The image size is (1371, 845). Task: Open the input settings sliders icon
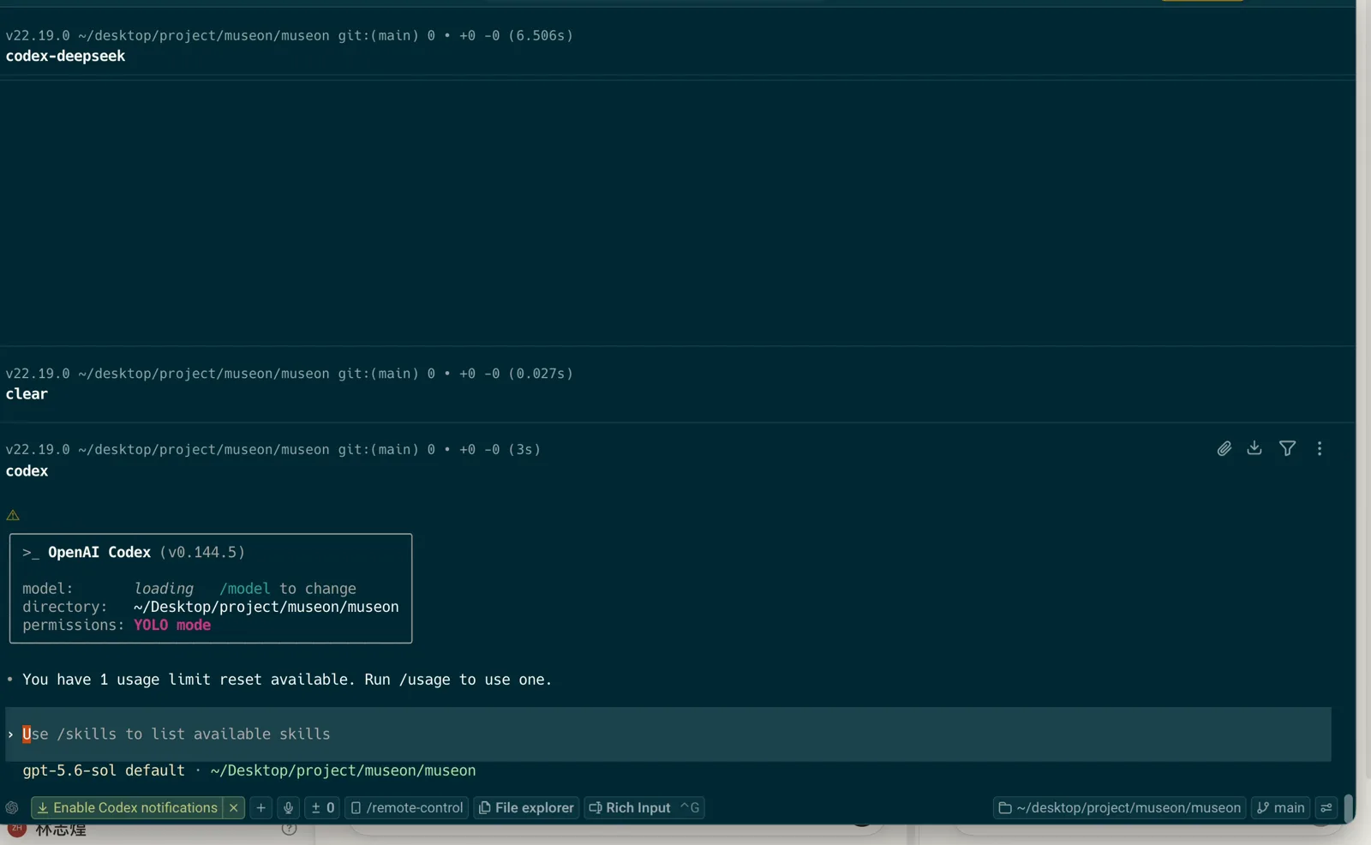[x=1326, y=807]
